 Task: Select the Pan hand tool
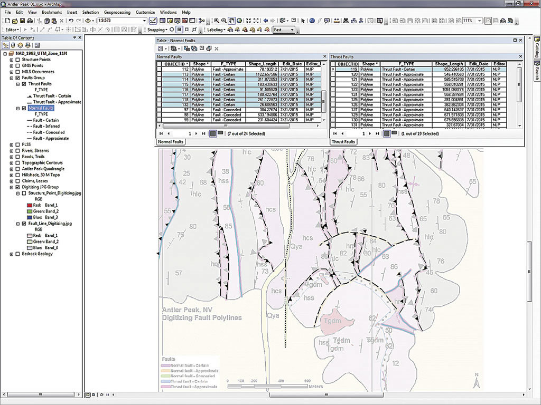point(231,21)
